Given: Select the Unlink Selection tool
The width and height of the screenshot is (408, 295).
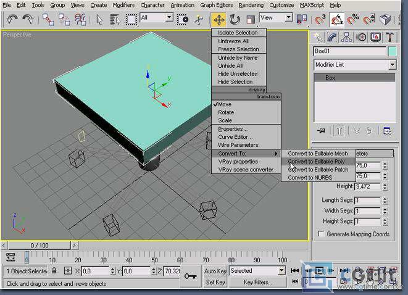Looking at the screenshot, I should pyautogui.click(x=64, y=20).
